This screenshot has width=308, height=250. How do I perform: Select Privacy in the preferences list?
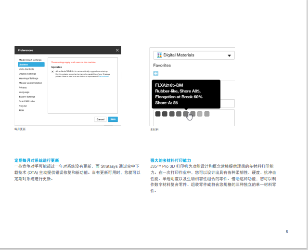coord(23,87)
